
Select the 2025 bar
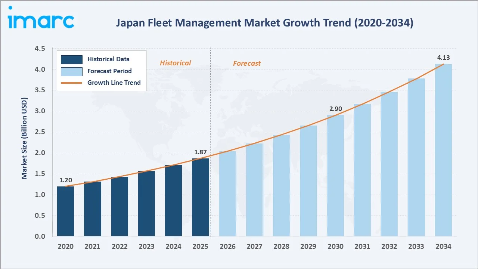201,198
